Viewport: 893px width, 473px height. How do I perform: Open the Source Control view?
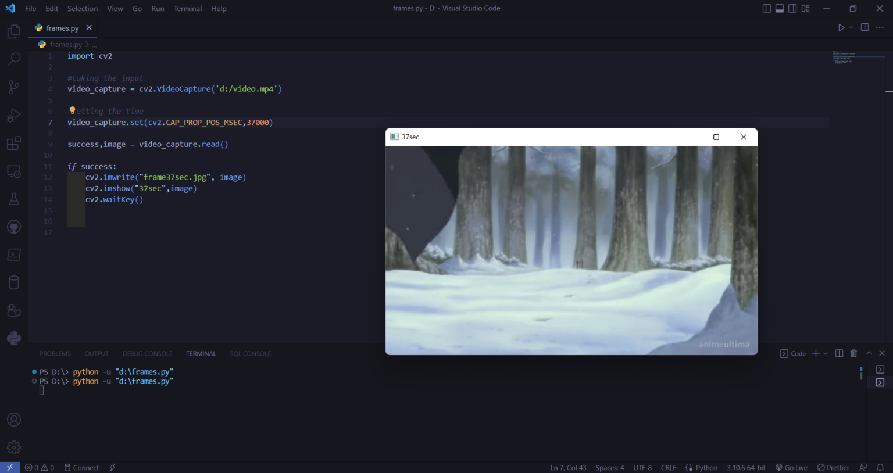click(14, 87)
